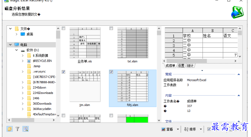Open the 排序 dropdown arrow
The height and width of the screenshot is (137, 251).
coord(201,129)
